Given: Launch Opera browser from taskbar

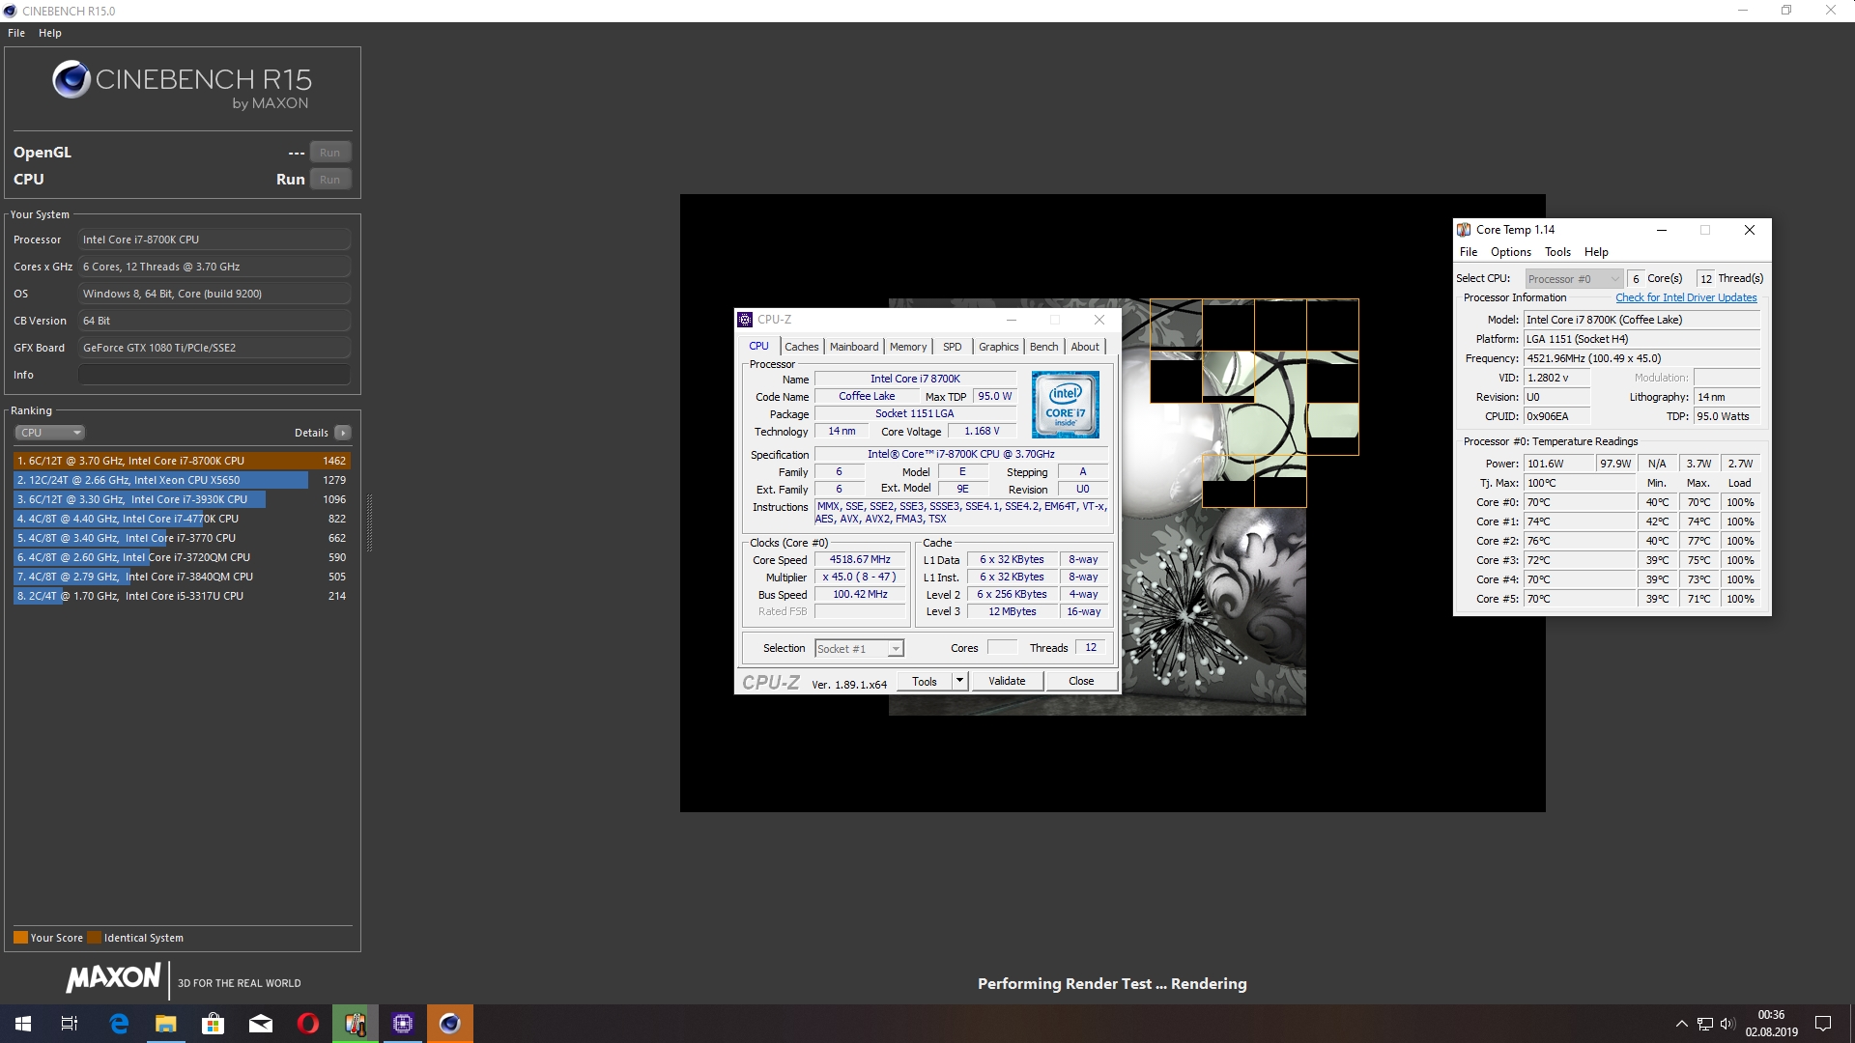Looking at the screenshot, I should pyautogui.click(x=308, y=1024).
